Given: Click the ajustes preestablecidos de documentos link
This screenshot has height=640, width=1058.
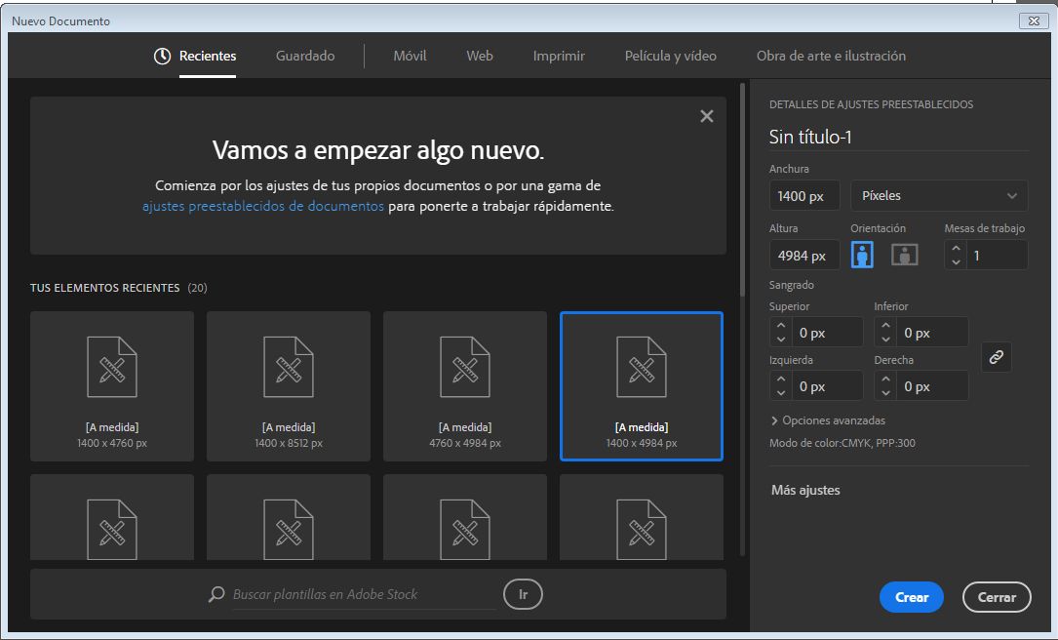Looking at the screenshot, I should tap(263, 207).
